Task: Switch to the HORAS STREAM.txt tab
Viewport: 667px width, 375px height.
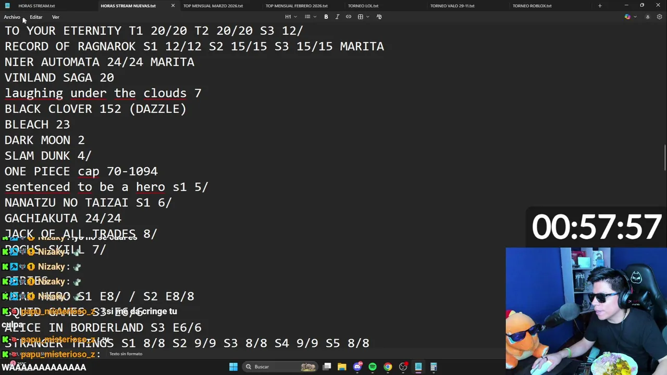Action: [36, 6]
